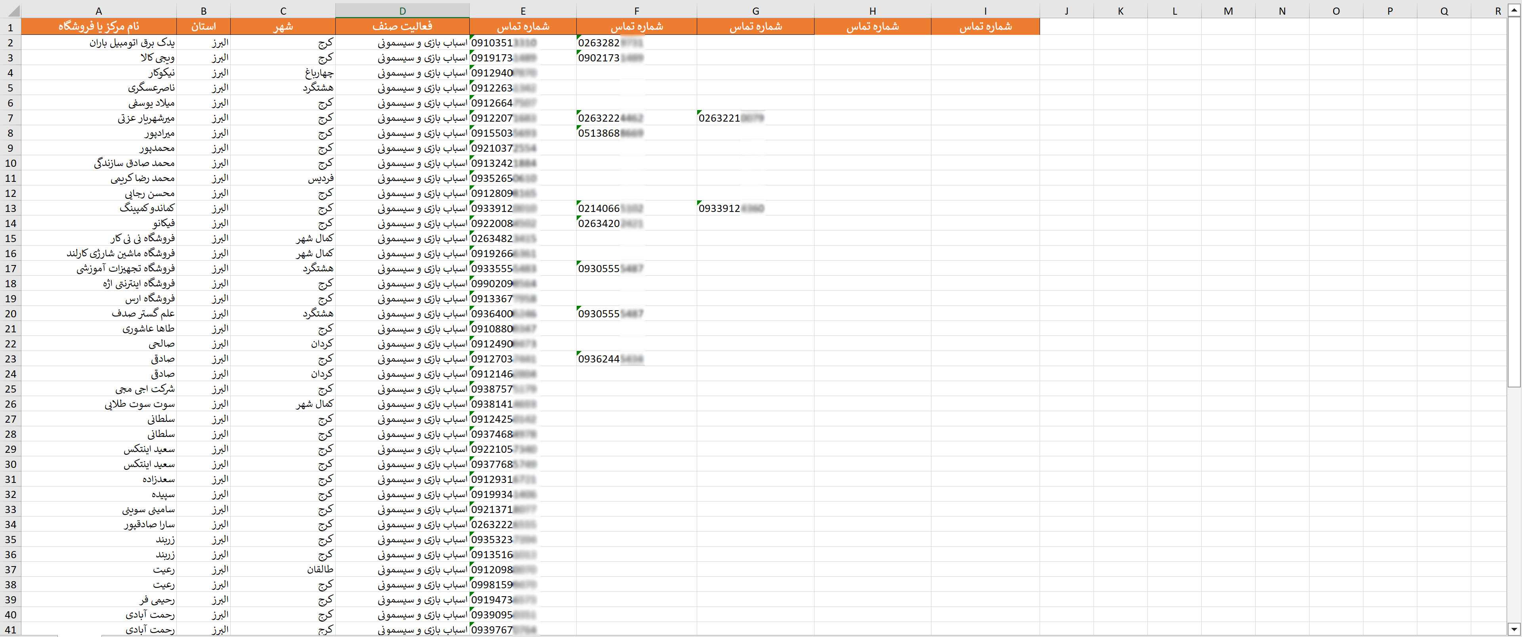Select phone cell starting 0263221 in row 7
1522x637 pixels.
coord(755,118)
